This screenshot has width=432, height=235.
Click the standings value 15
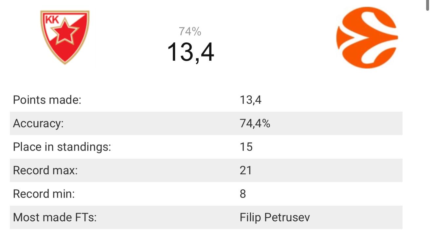coord(246,147)
